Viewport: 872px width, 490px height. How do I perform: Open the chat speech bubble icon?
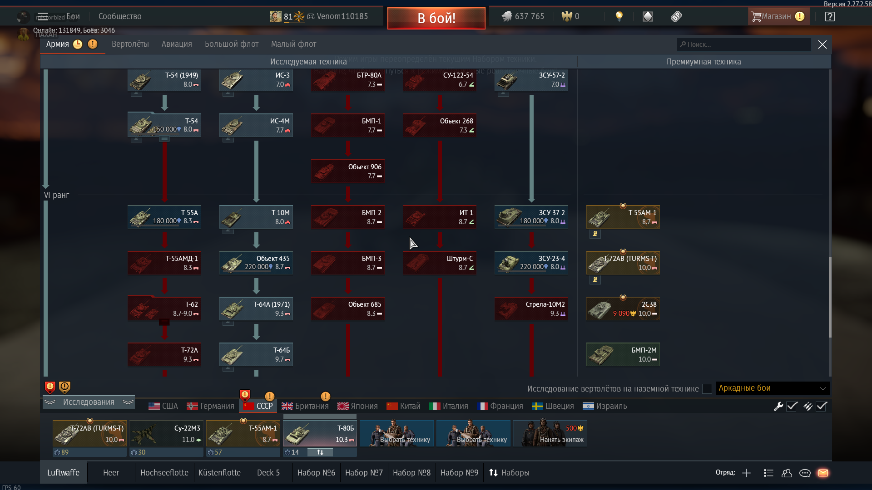pyautogui.click(x=805, y=473)
